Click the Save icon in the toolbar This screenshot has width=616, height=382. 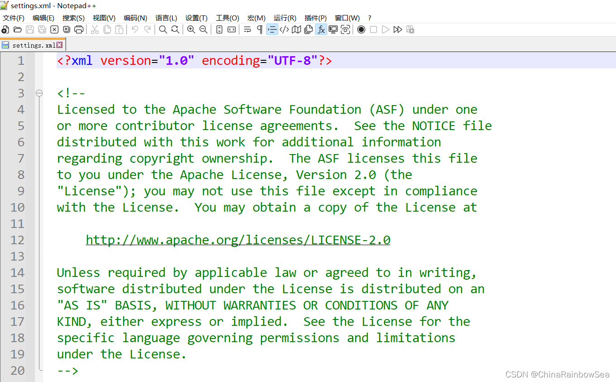30,29
